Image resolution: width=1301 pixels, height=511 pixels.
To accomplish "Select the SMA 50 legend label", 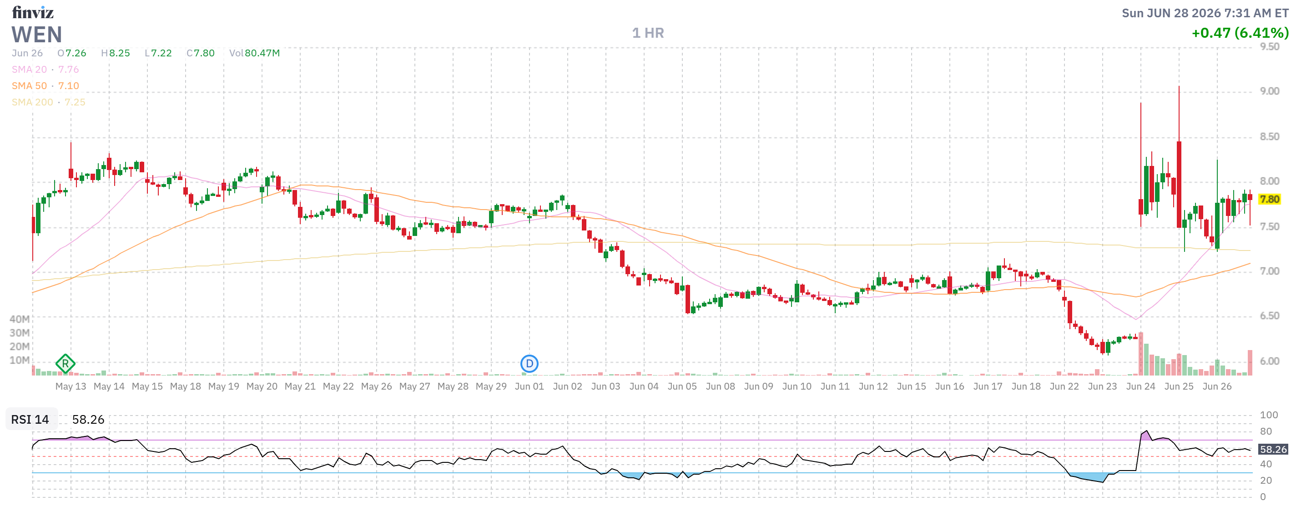I will tap(29, 86).
